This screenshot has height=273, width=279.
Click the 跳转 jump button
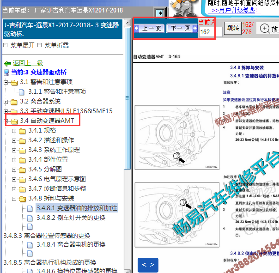pos(233,28)
